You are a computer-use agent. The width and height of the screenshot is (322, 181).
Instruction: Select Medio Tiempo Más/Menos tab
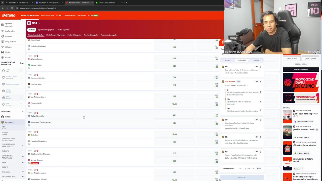[x=55, y=35]
